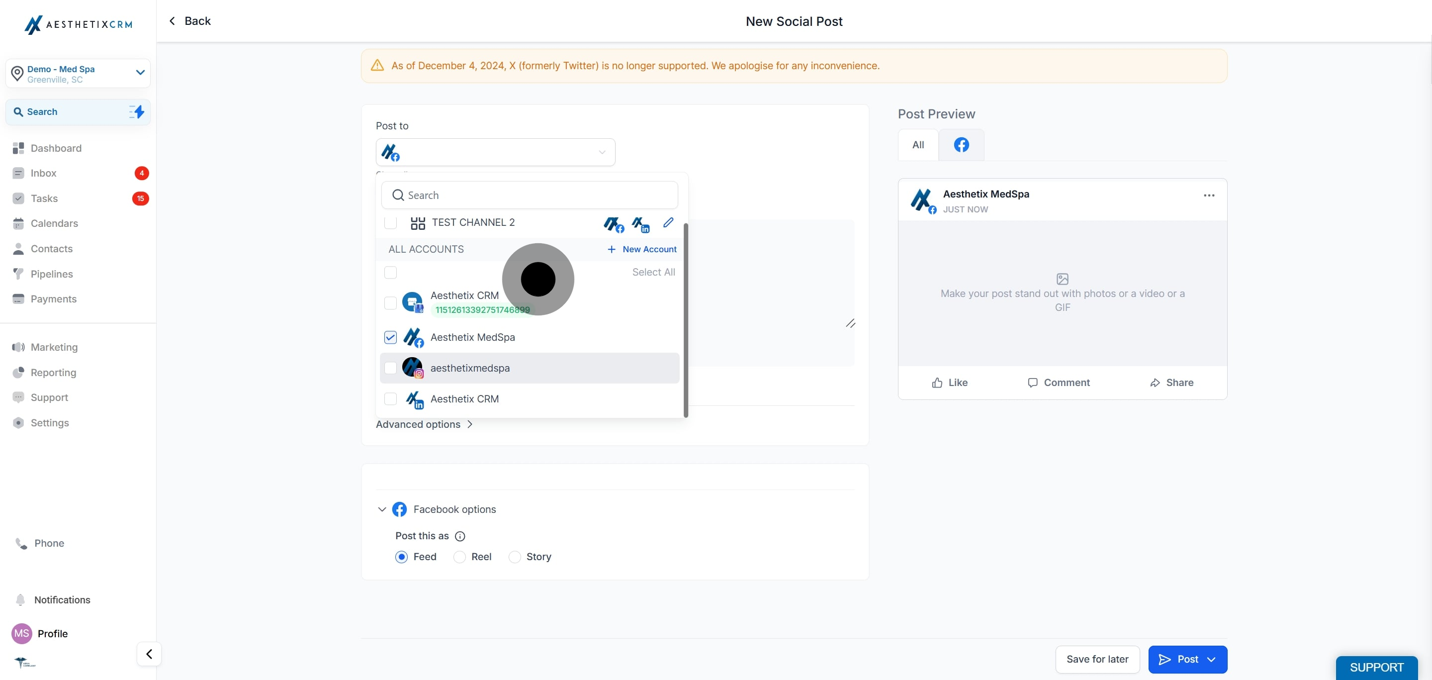Click Save for later button
Screen dimensions: 1432x680
click(x=1097, y=659)
